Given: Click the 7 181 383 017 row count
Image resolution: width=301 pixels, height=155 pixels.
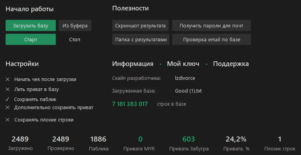Looking at the screenshot, I should pos(130,104).
